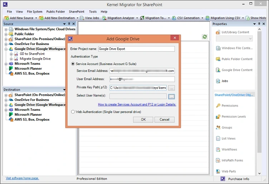Open the Tools menu
The image size is (269, 184).
pyautogui.click(x=93, y=12)
